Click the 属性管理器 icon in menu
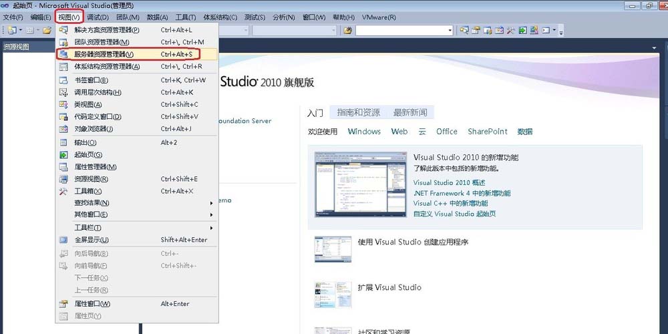668x334 pixels. pyautogui.click(x=63, y=167)
